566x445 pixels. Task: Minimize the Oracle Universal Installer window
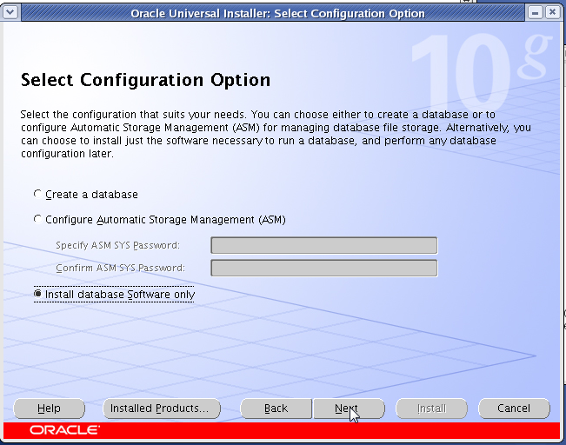535,13
